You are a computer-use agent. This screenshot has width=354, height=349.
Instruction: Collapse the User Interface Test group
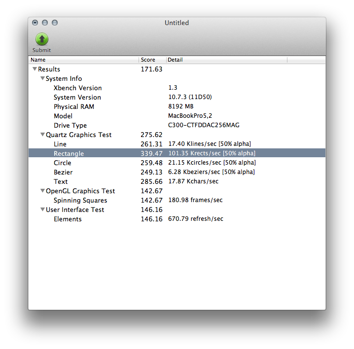(x=42, y=210)
